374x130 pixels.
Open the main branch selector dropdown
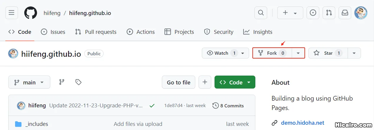tap(29, 82)
